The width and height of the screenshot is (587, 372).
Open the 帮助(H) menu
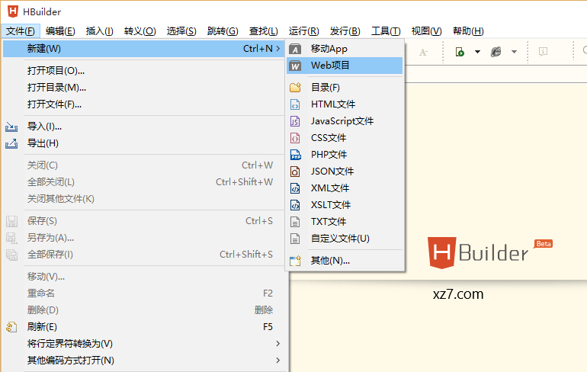click(x=468, y=31)
